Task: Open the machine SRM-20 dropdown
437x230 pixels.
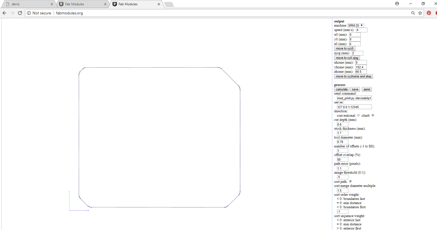Action: [x=356, y=25]
